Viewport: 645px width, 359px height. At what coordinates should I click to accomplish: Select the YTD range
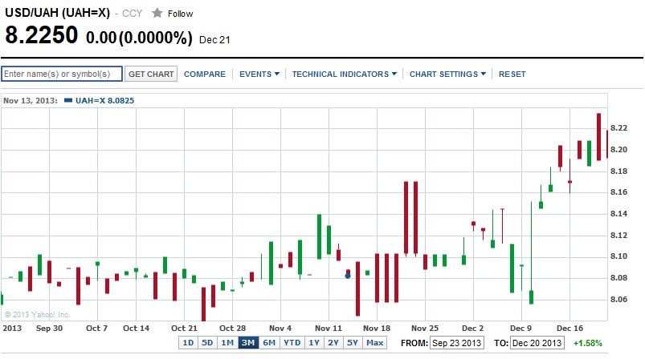292,343
